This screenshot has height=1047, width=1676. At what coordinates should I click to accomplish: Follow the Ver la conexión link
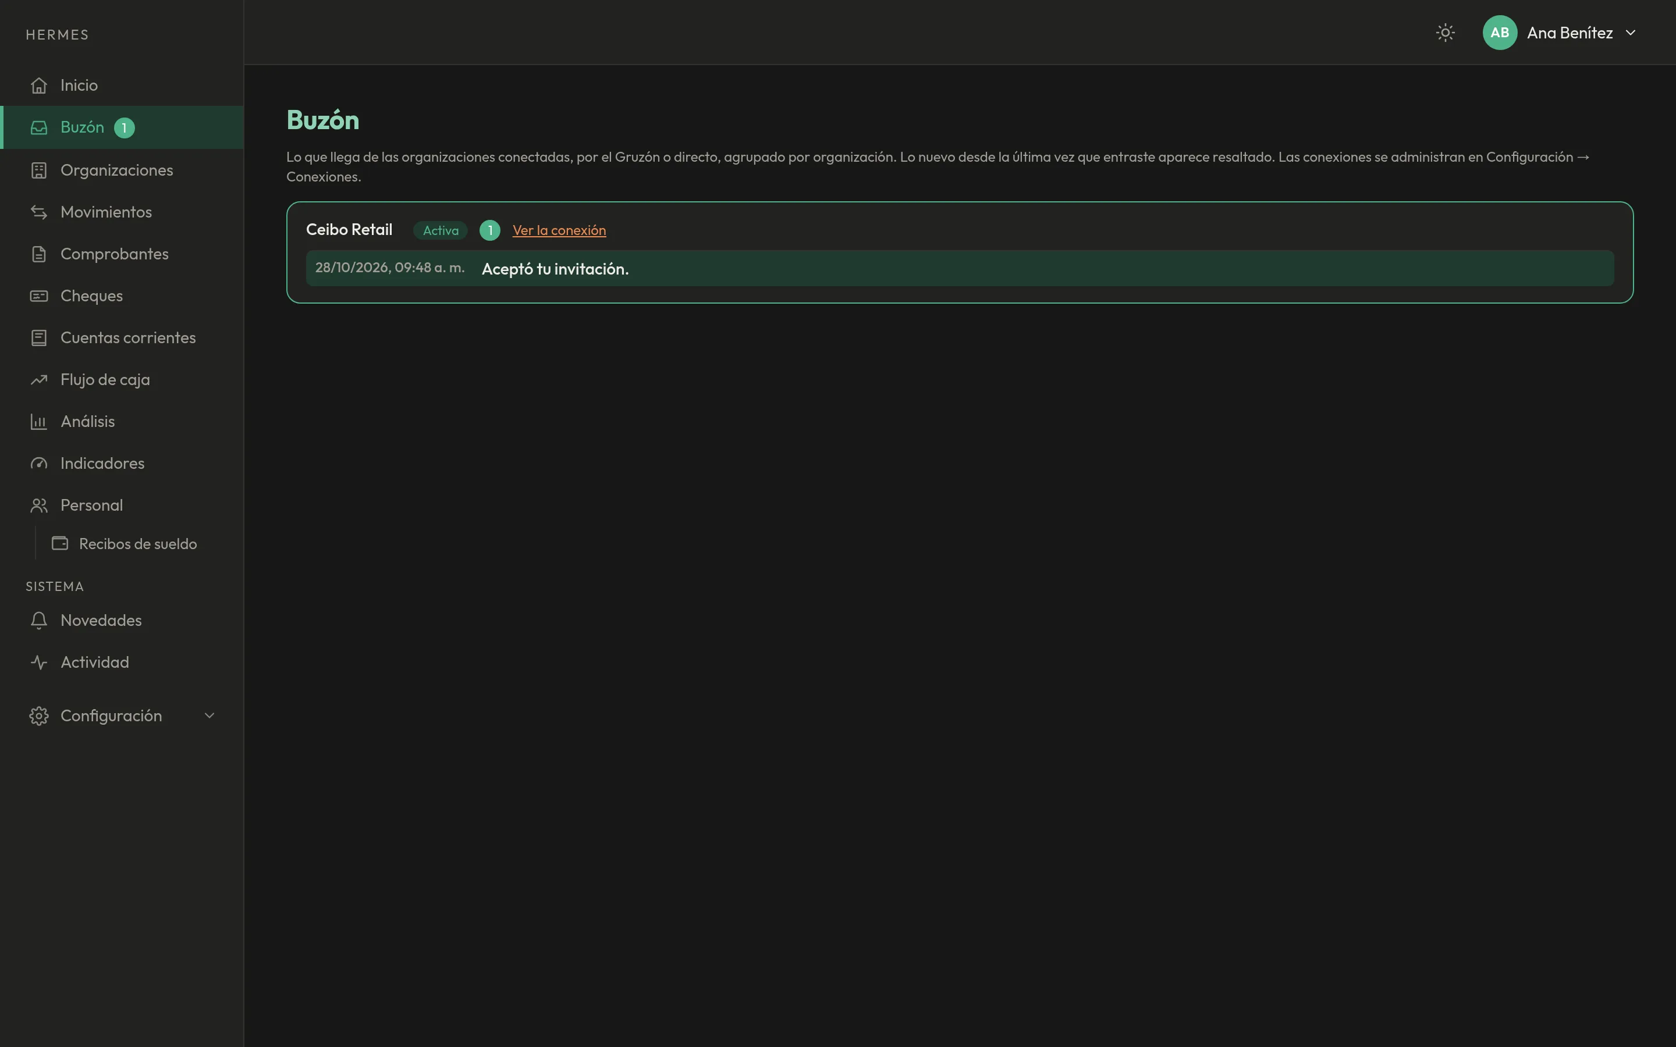559,230
